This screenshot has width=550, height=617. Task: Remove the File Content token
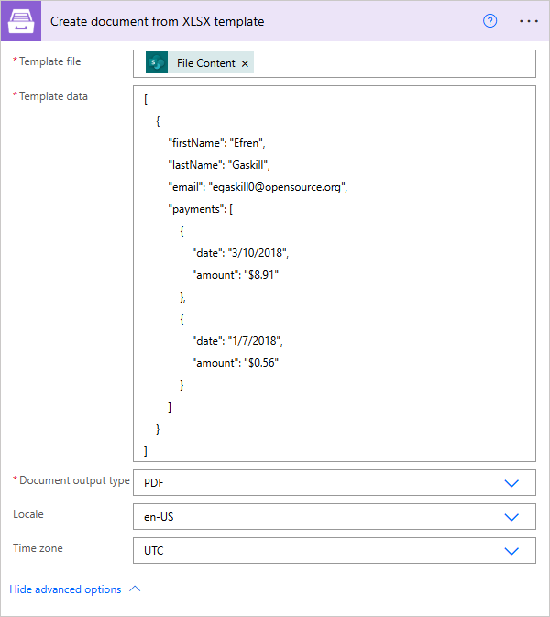[x=245, y=63]
